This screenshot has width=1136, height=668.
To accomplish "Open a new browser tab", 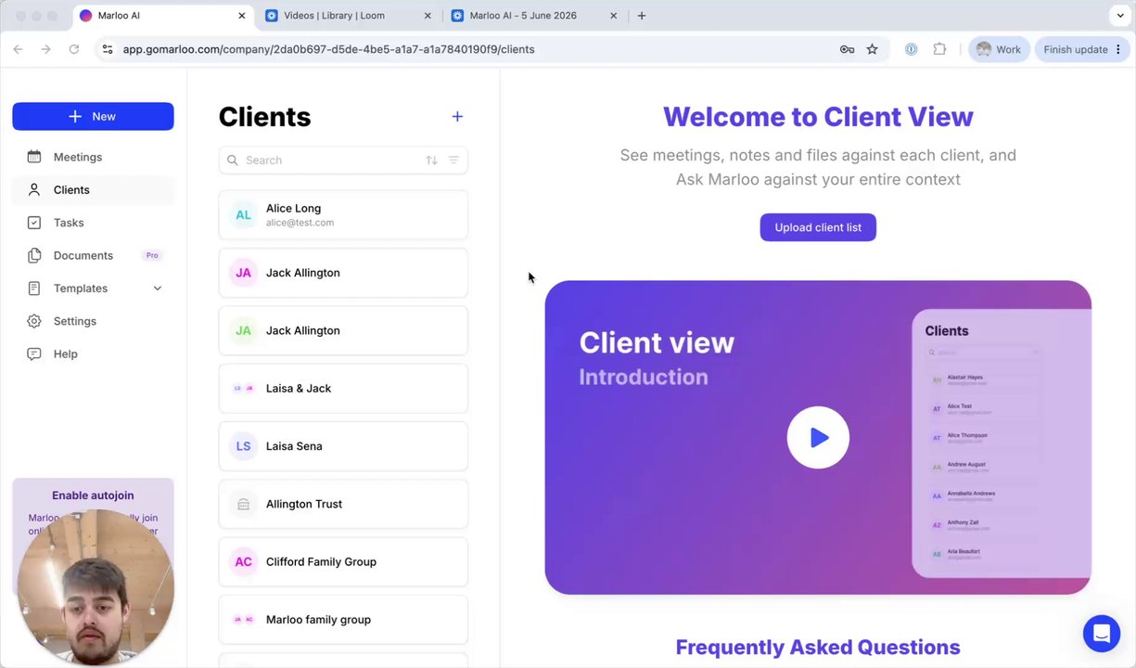I will tap(642, 16).
